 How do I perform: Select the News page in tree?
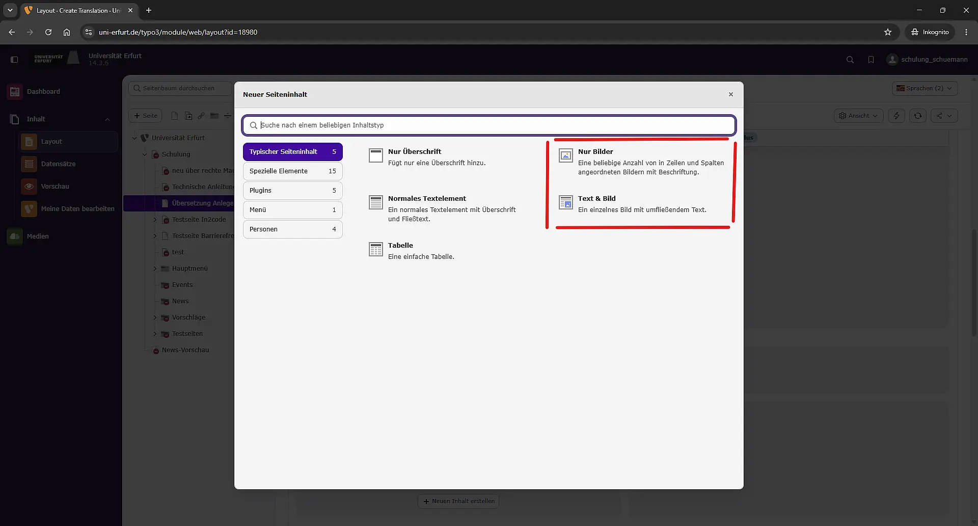180,301
